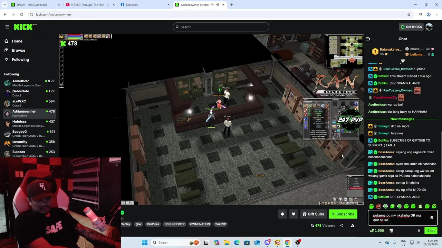Click the Get KICKs button
Screen dimensions: 442x248
coord(411,27)
